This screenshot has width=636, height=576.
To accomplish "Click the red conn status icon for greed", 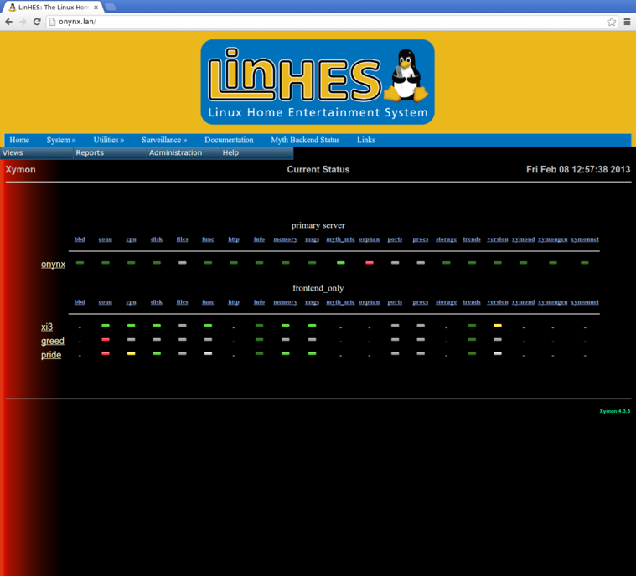I will point(106,340).
